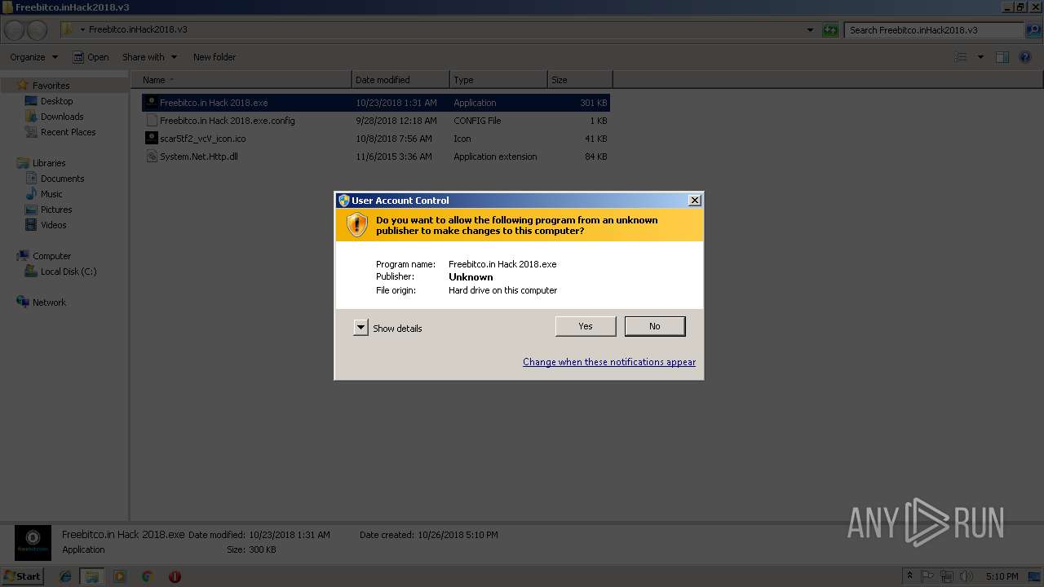Click Open in Explorer toolbar
This screenshot has width=1044, height=587.
click(x=91, y=57)
